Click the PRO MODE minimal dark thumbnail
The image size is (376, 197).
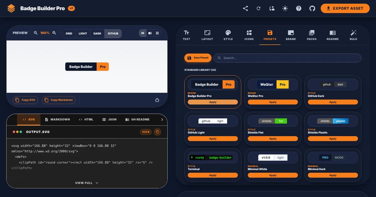(x=333, y=157)
